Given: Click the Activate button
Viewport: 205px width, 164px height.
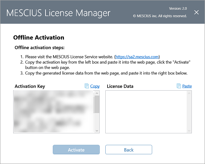Looking at the screenshot, I should tap(76, 150).
